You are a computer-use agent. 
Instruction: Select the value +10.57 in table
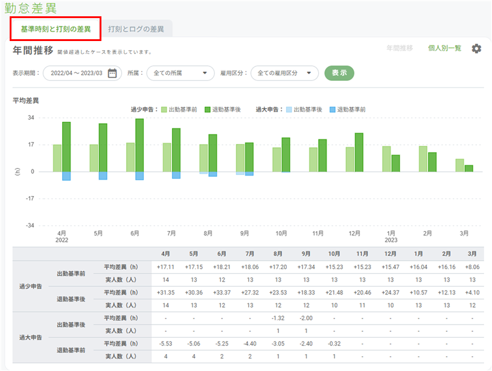click(418, 293)
